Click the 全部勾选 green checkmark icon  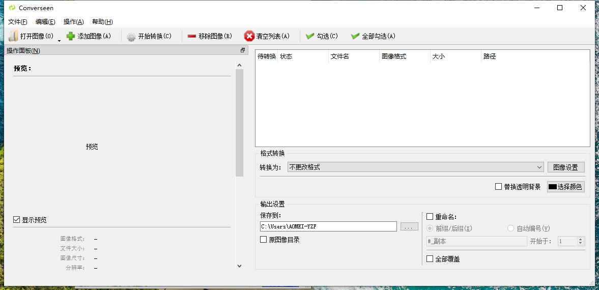[355, 36]
